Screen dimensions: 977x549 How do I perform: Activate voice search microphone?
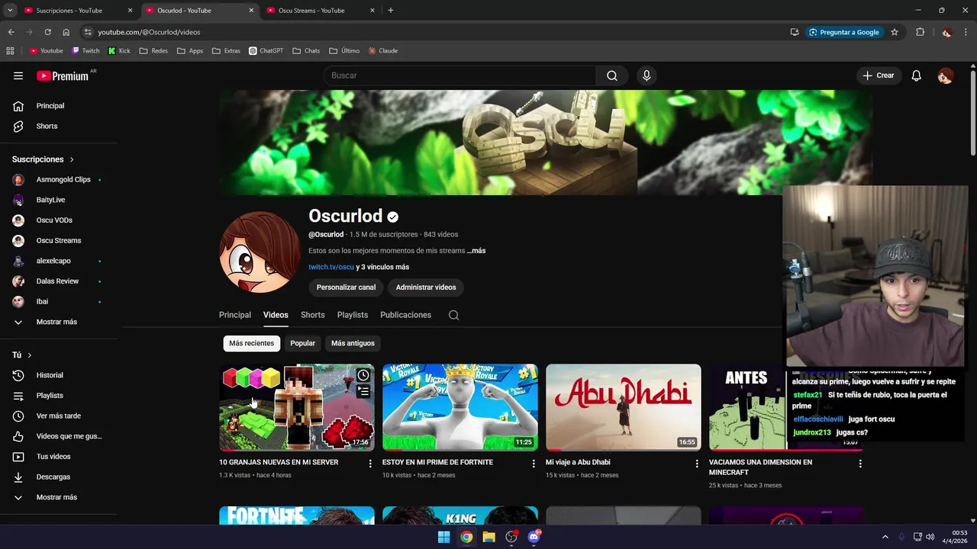(x=646, y=75)
